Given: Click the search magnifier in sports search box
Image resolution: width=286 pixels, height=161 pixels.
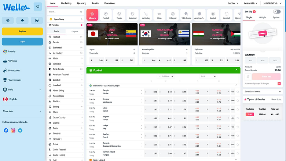Looking at the screenshot, I should (x=81, y=12).
